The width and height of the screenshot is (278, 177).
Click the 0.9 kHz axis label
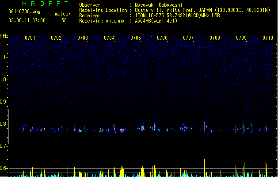click(4, 102)
